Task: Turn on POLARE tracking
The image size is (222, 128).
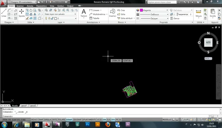Action: [62, 119]
